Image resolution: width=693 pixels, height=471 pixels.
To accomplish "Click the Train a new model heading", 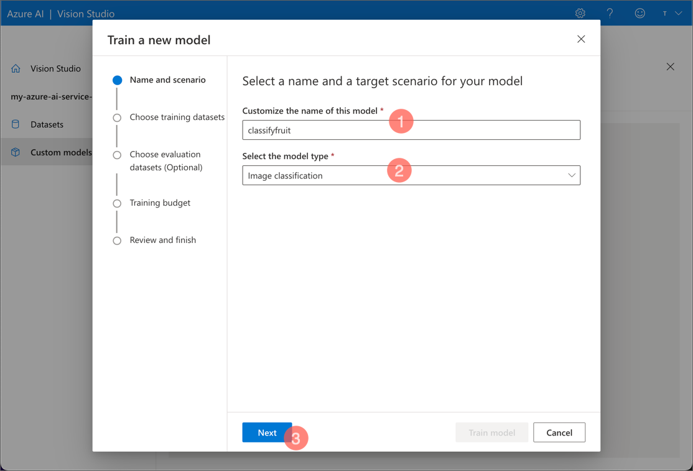I will 159,40.
